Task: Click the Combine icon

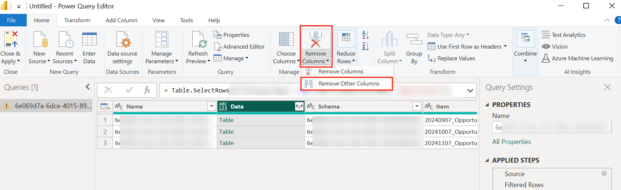Action: coord(526,38)
